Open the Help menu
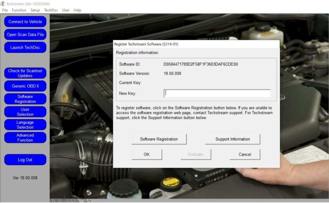Viewport: 329px width, 203px height. (x=77, y=10)
